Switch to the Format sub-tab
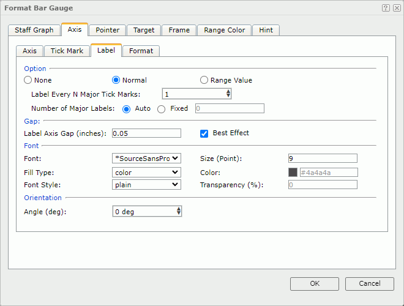 click(141, 51)
